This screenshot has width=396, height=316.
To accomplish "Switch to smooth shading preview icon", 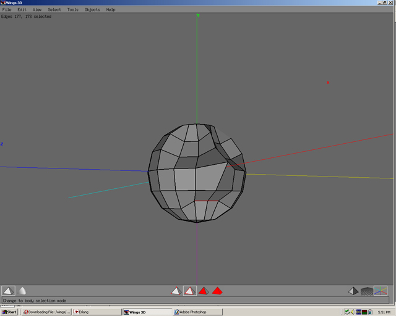I will (22, 291).
